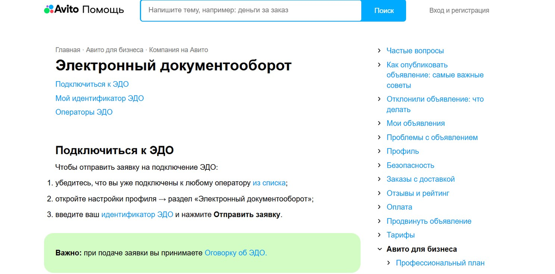Open Компания на Авито breadcrumb
555x274 pixels.
click(179, 50)
